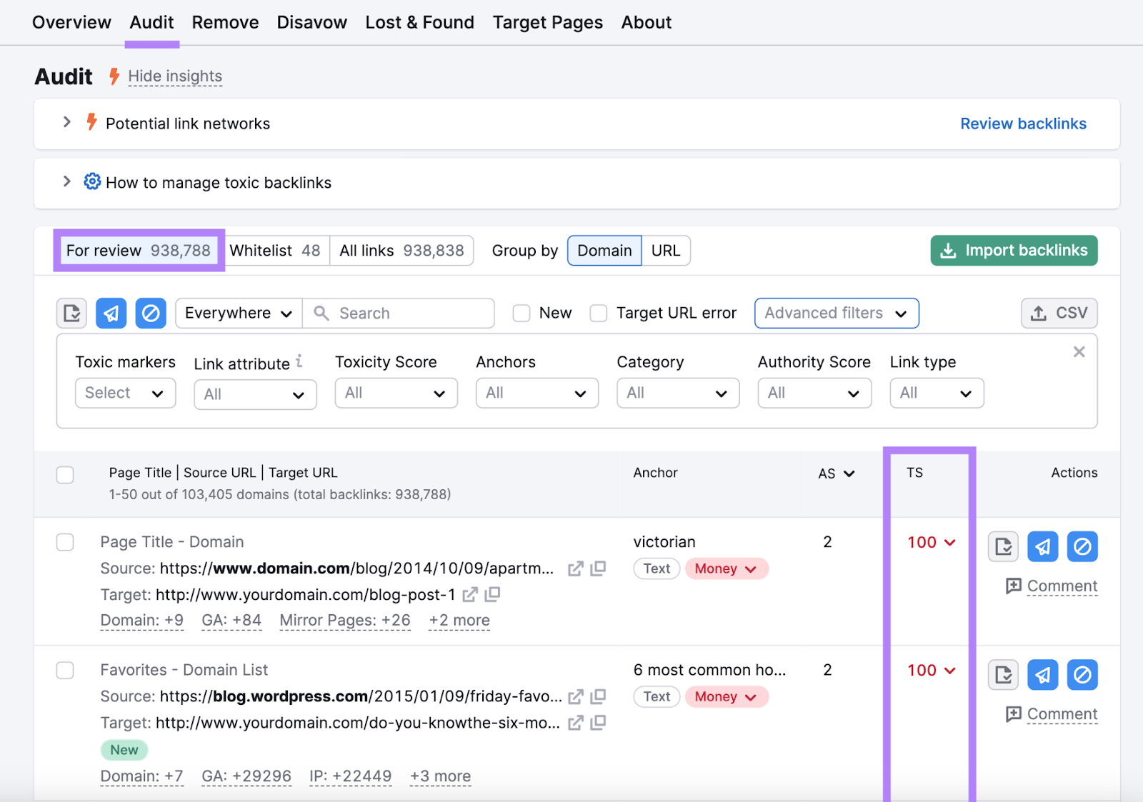
Task: Expand the Potential link networks section
Action: [x=66, y=122]
